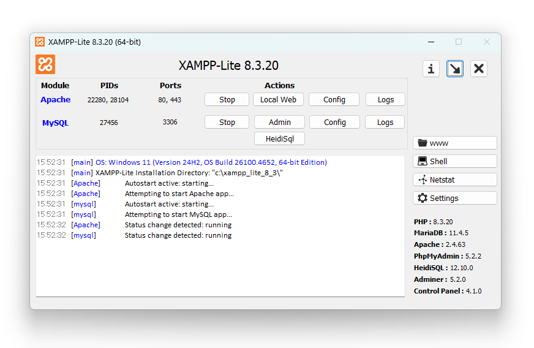The image size is (534, 348).
Task: Minimize the XAMPP-Lite window
Action: (x=431, y=42)
